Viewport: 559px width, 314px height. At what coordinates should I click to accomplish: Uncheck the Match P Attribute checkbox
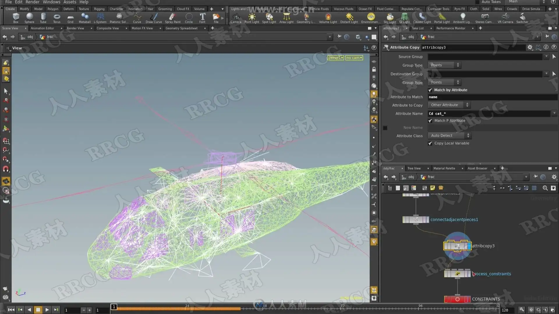click(x=430, y=121)
